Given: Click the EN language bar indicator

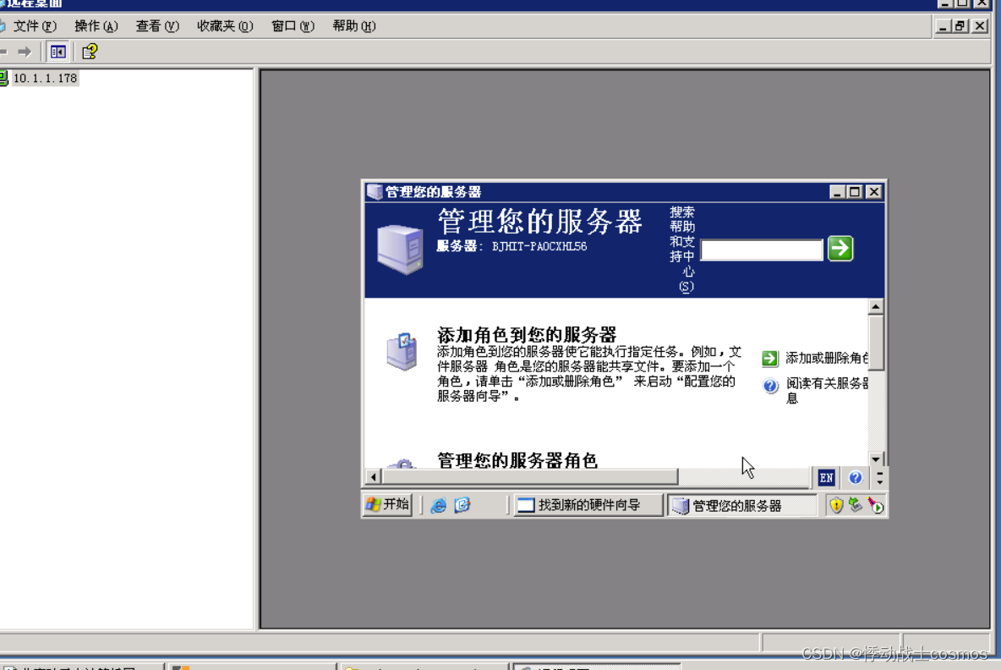Looking at the screenshot, I should tap(826, 477).
